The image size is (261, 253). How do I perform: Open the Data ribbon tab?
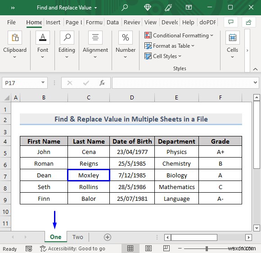point(112,23)
